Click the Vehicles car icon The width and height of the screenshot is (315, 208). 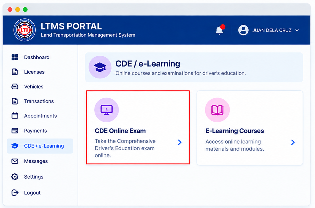15,86
